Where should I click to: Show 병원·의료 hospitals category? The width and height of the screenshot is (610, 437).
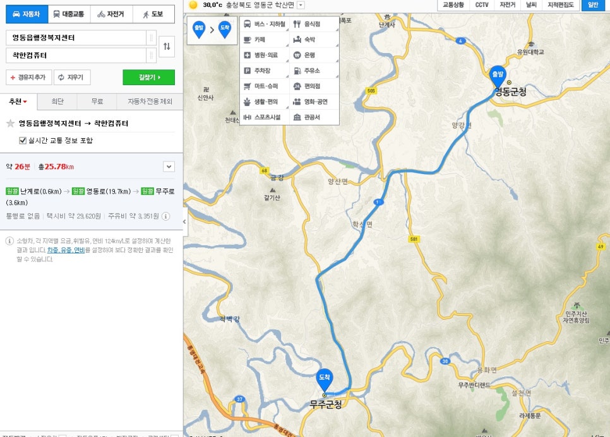click(265, 55)
